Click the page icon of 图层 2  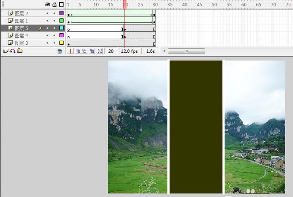[11, 13]
